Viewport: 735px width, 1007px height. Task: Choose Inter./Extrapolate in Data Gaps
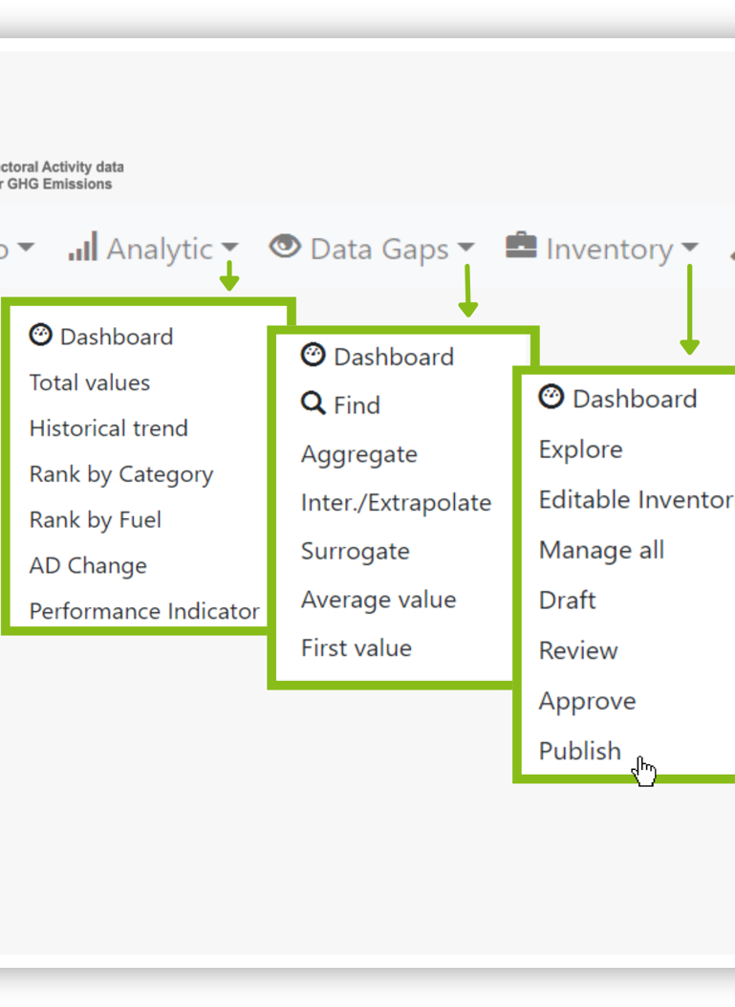tap(396, 503)
